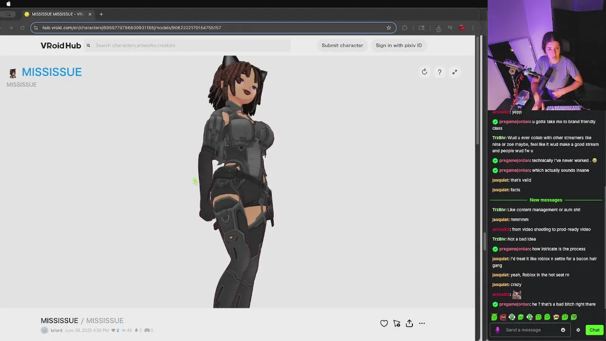Select the MISSISSUE browser tab
Image resolution: width=606 pixels, height=341 pixels.
tap(58, 14)
